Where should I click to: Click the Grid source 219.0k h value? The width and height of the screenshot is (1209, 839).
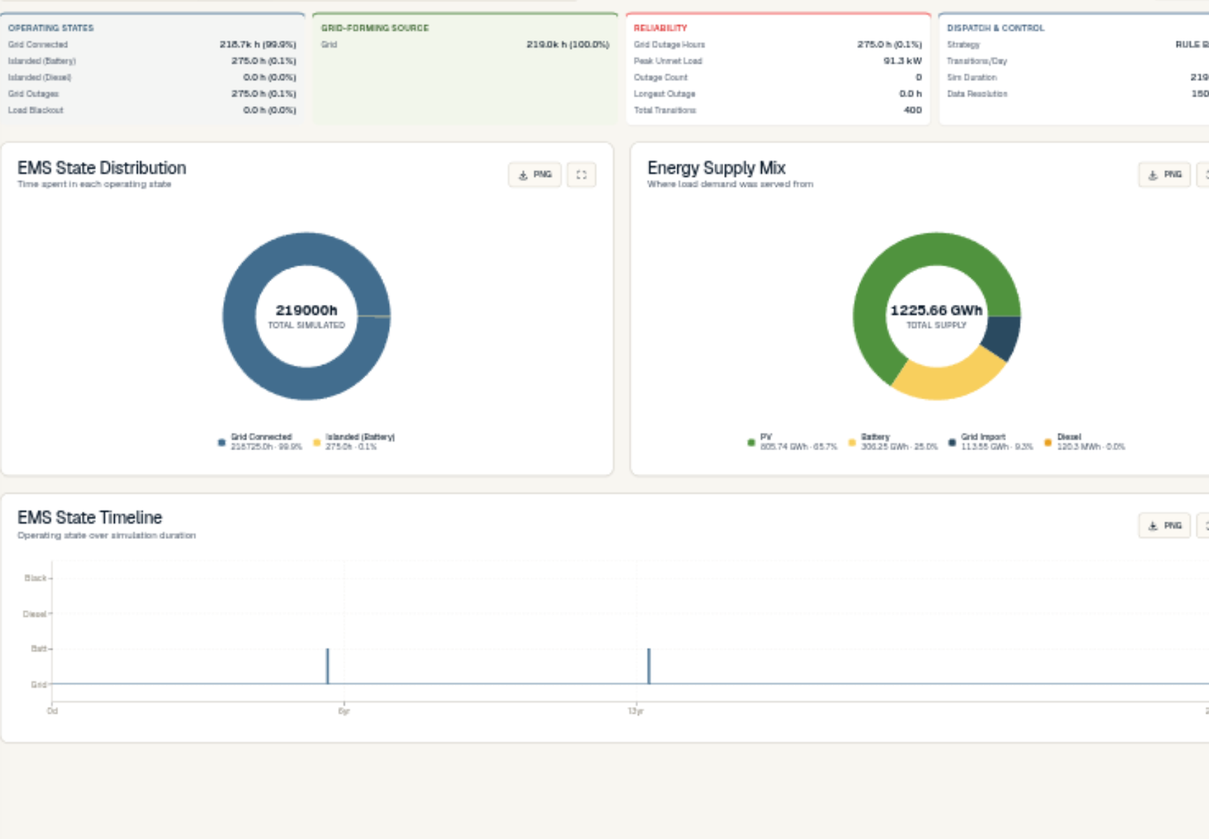tap(568, 45)
